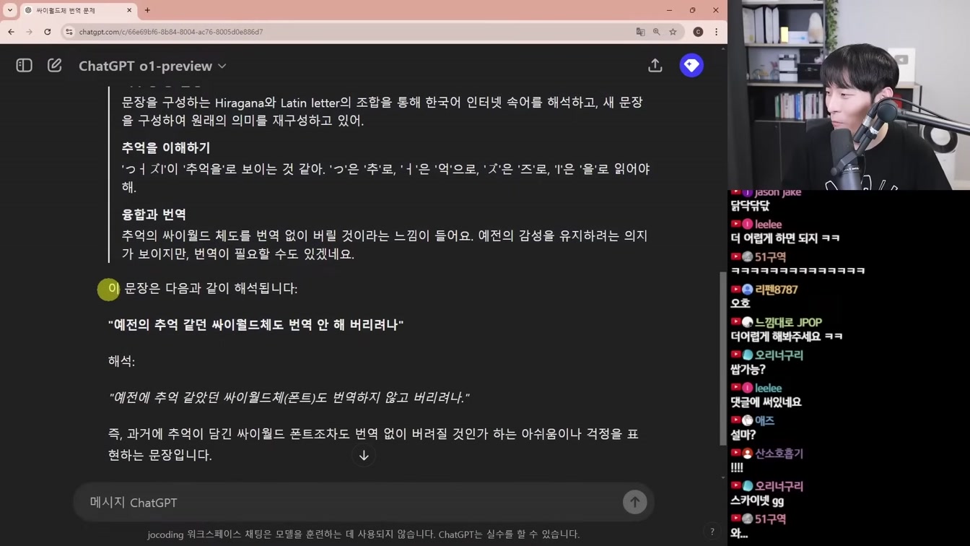970x546 pixels.
Task: Close the 싸이월드체 번역 문제 tab
Action: pyautogui.click(x=129, y=10)
